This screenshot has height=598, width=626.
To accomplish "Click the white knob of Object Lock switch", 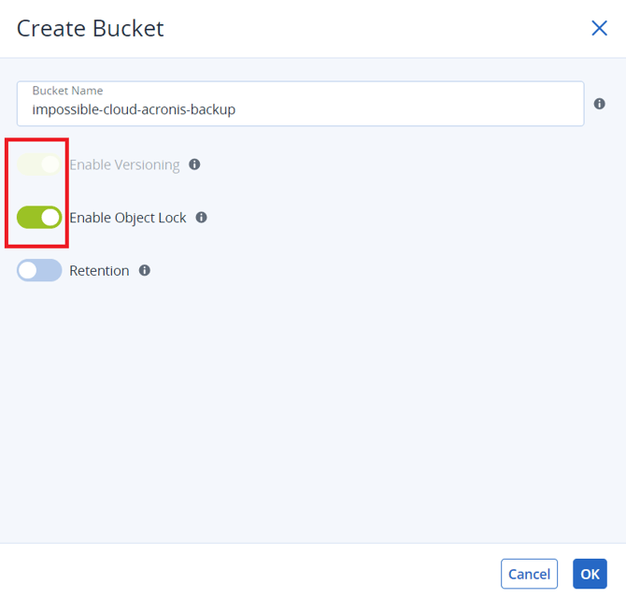I will click(50, 217).
